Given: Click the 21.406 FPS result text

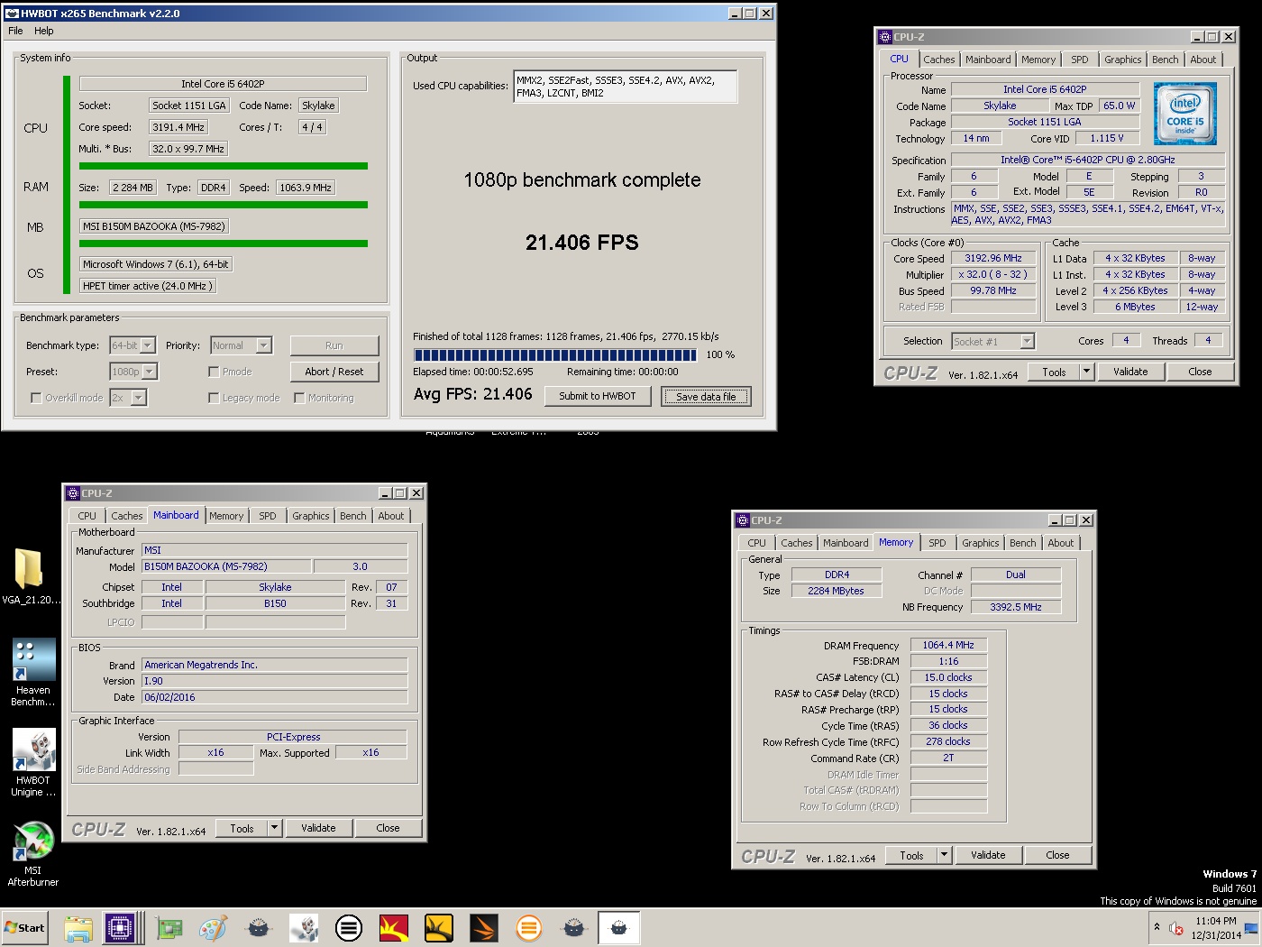Looking at the screenshot, I should (582, 243).
